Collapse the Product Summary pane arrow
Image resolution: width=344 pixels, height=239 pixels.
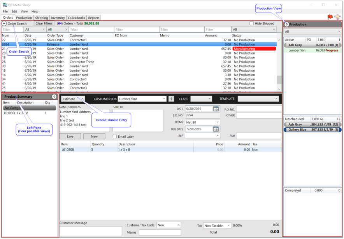tap(54, 97)
